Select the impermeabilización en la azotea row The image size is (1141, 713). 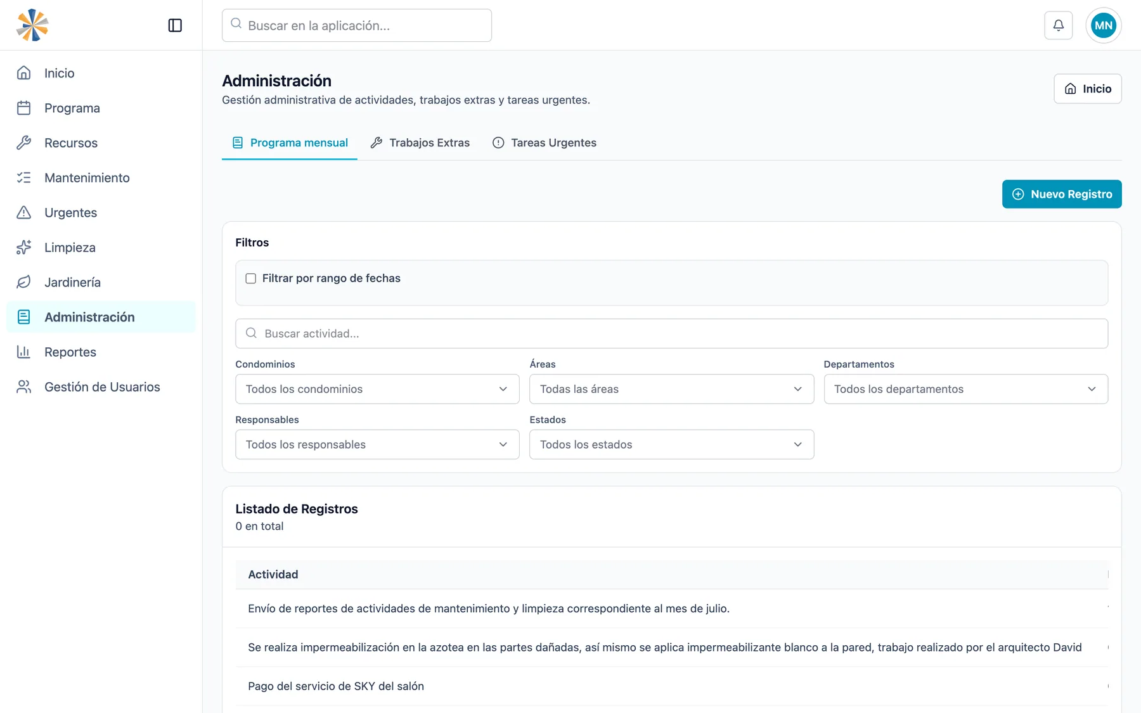point(672,647)
